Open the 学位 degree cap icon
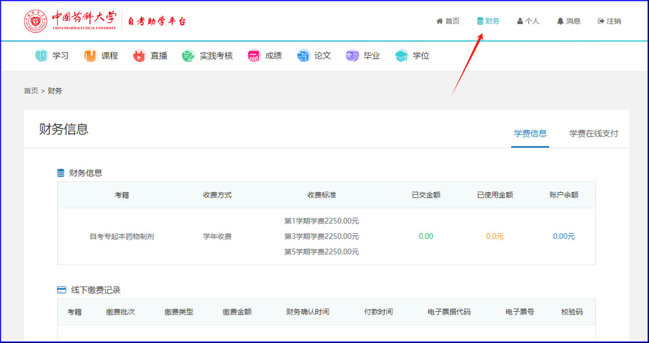Image resolution: width=649 pixels, height=343 pixels. tap(402, 56)
